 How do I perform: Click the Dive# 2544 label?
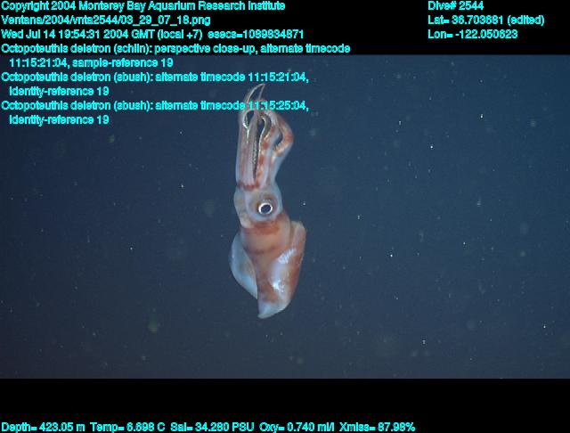(x=455, y=5)
